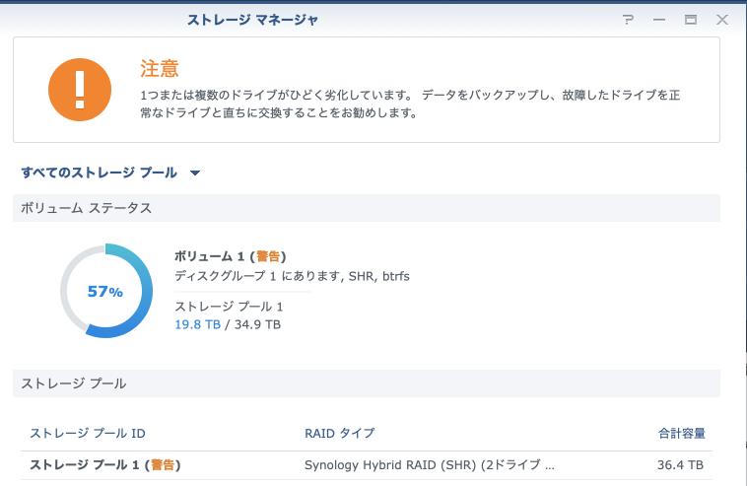
Task: Click the 注意 alert heading
Action: coord(160,68)
